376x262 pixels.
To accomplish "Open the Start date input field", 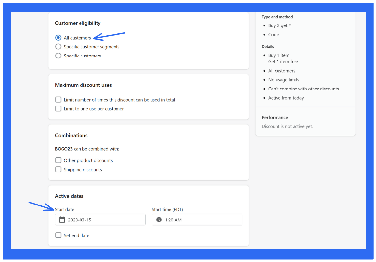I will (100, 220).
